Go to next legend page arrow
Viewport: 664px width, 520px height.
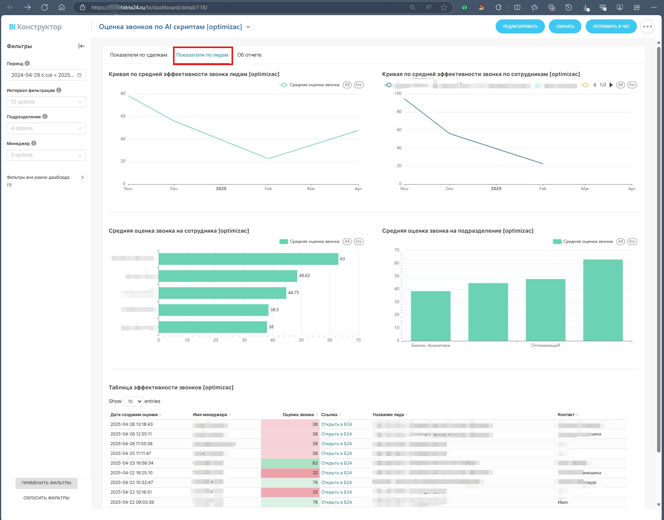point(611,85)
